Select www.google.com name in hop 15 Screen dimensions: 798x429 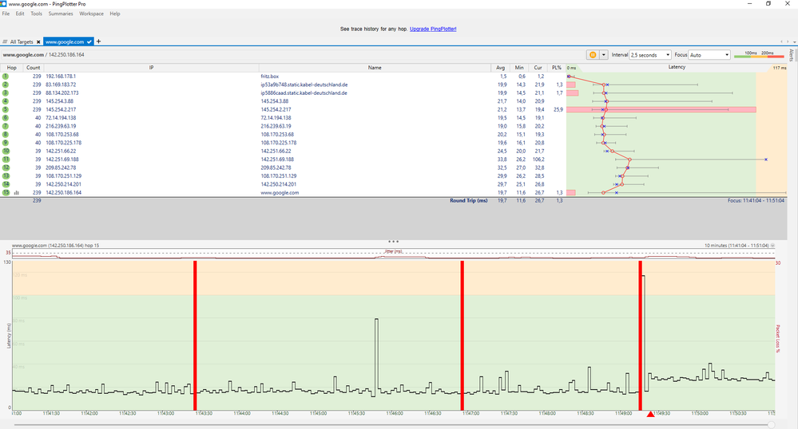click(x=280, y=193)
